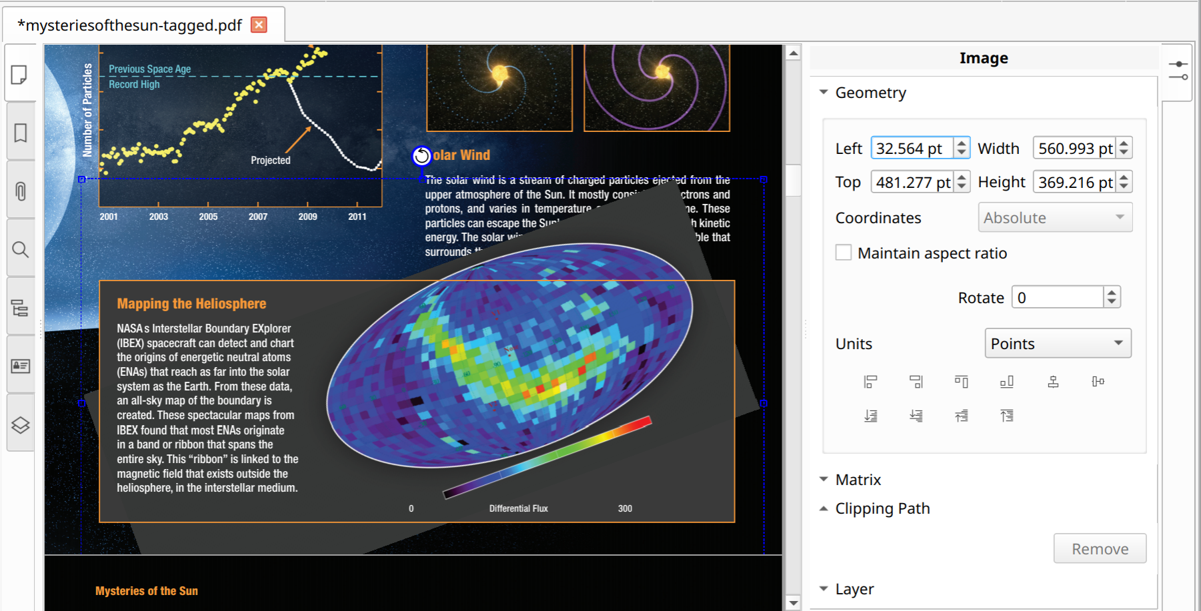The height and width of the screenshot is (611, 1201).
Task: Open the Coordinates dropdown showing Absolute
Action: (x=1055, y=217)
